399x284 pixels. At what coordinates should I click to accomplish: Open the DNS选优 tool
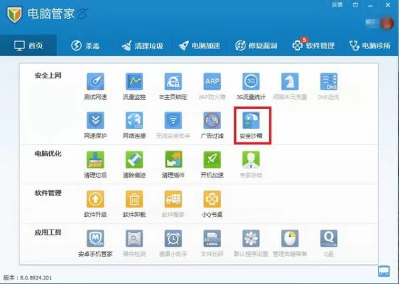click(x=329, y=82)
